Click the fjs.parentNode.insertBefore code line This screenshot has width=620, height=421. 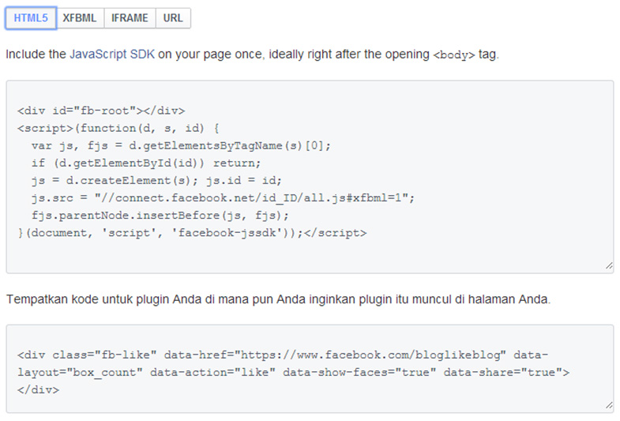pos(160,215)
